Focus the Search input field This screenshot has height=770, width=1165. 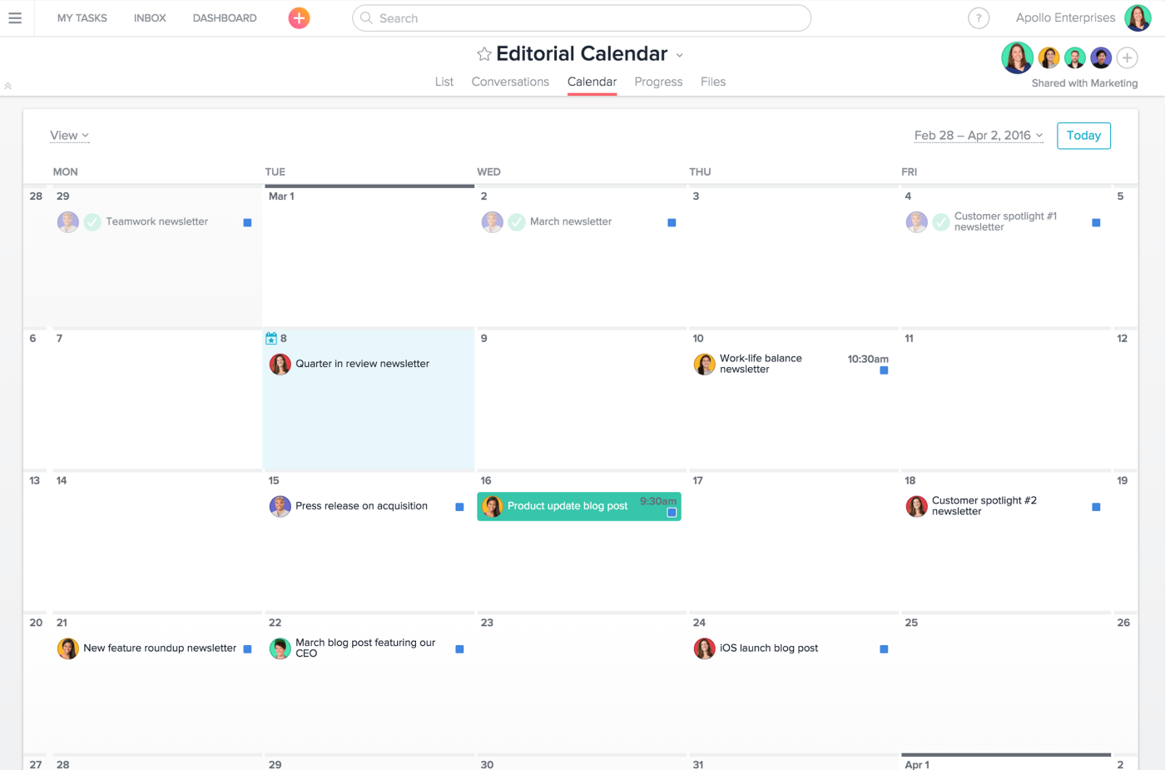coord(582,17)
